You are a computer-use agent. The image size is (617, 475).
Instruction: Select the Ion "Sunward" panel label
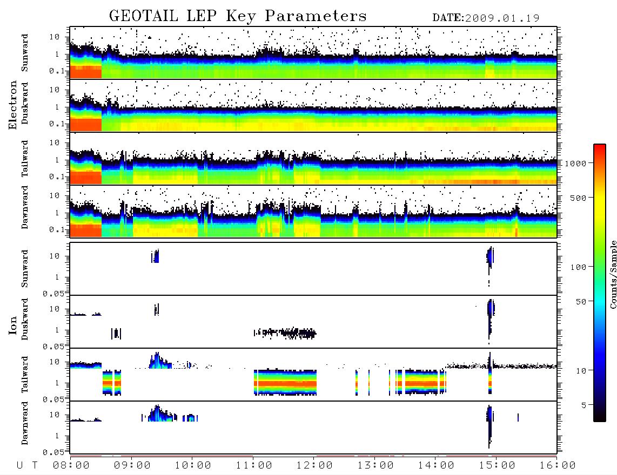pyautogui.click(x=25, y=269)
